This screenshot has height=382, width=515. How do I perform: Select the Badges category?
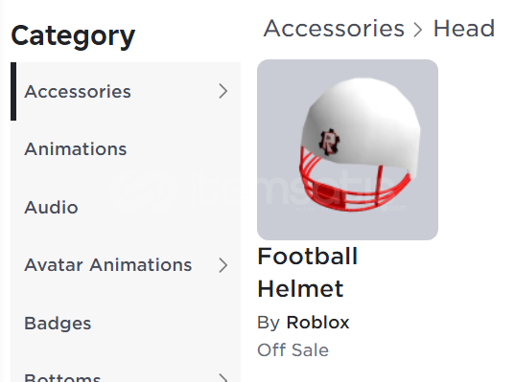coord(58,324)
